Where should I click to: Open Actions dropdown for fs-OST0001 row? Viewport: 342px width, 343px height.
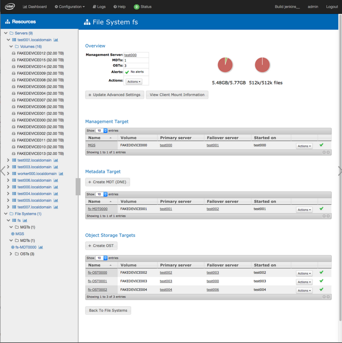[304, 282]
